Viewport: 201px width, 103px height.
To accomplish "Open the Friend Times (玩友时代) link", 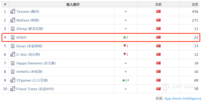I will coord(35,89).
